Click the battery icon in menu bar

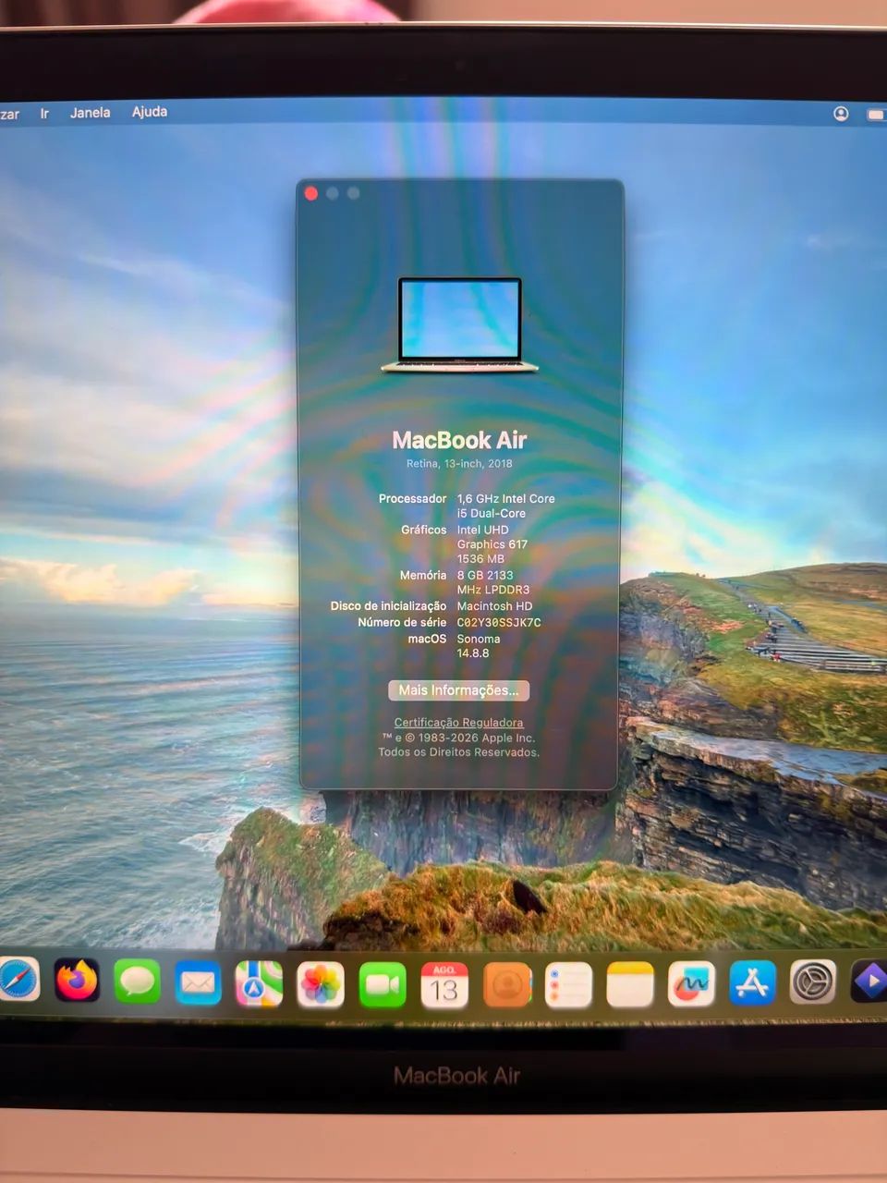click(x=876, y=115)
